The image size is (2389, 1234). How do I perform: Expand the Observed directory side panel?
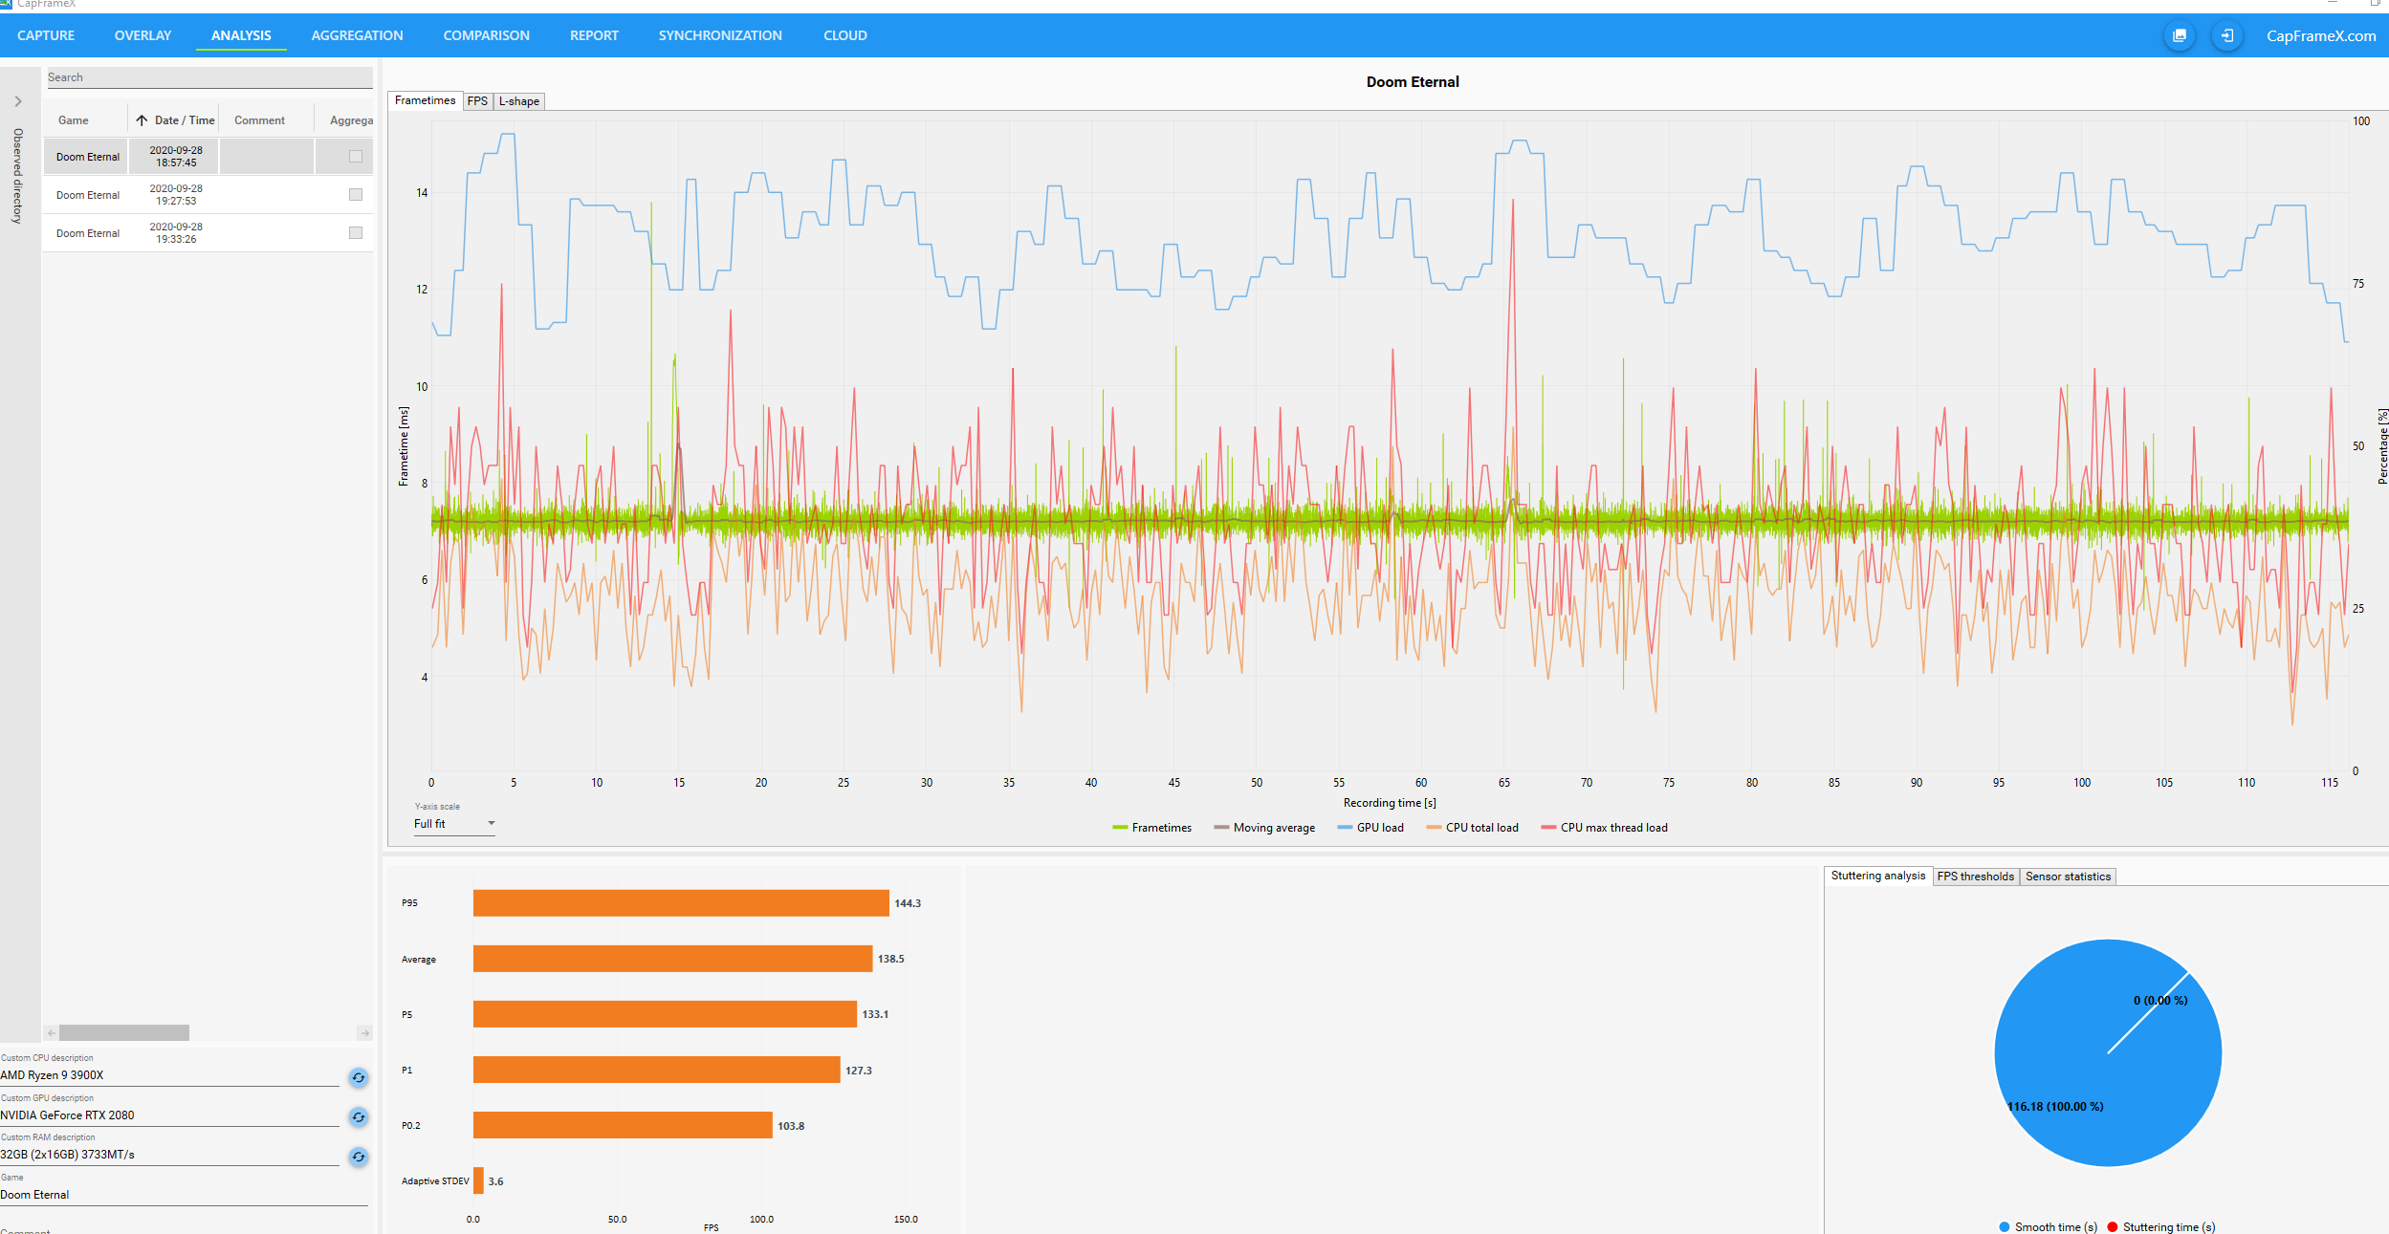(x=17, y=101)
